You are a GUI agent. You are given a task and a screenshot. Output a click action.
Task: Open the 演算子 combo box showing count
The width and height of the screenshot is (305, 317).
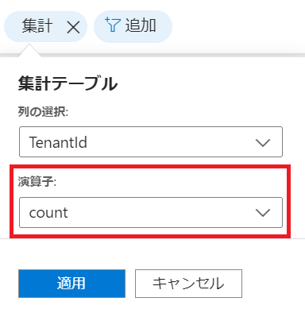(x=151, y=212)
